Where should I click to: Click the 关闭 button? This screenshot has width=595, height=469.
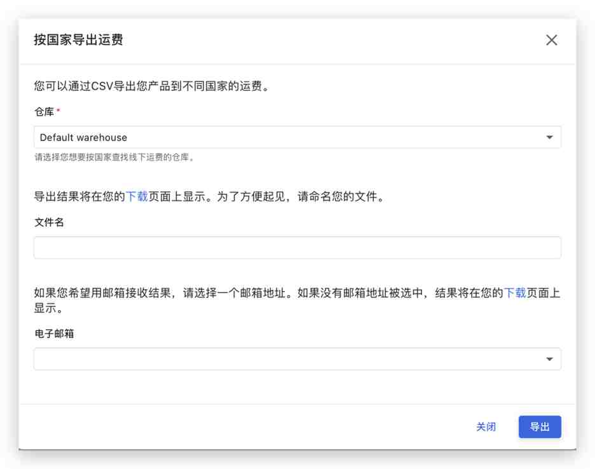coord(486,427)
